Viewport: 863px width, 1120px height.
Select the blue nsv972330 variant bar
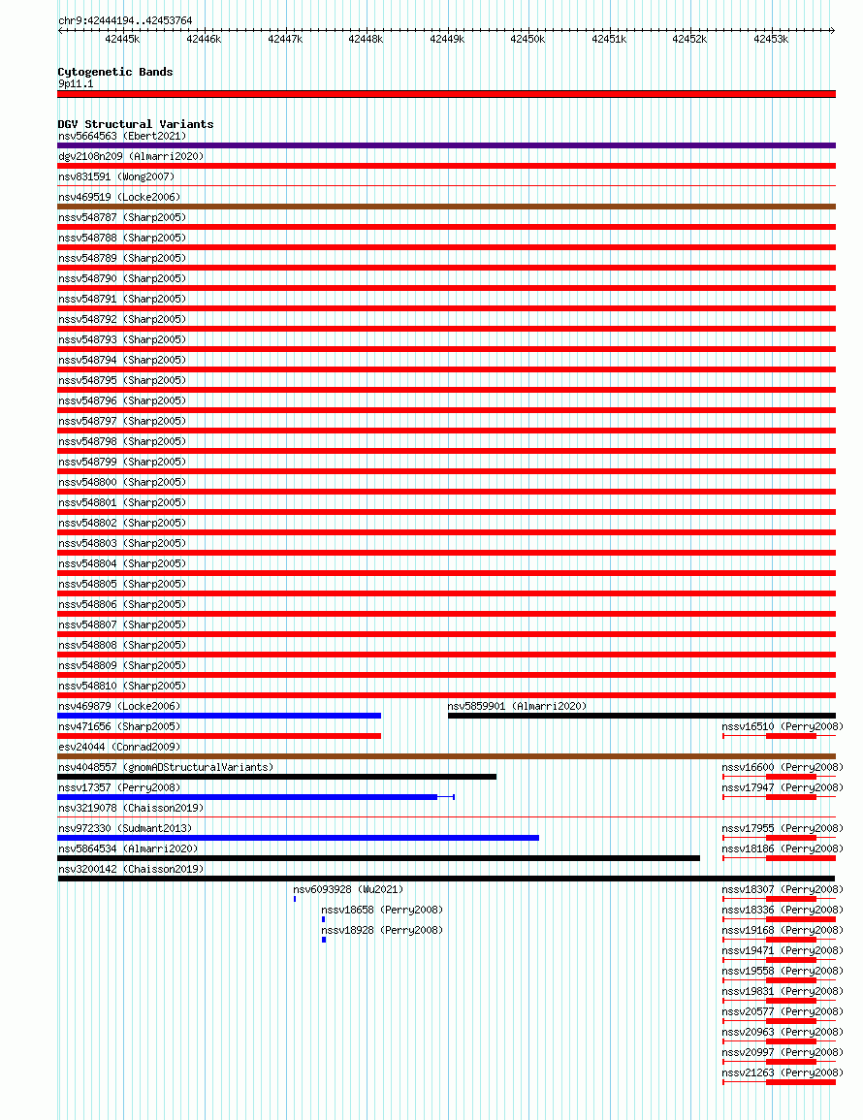pyautogui.click(x=299, y=838)
